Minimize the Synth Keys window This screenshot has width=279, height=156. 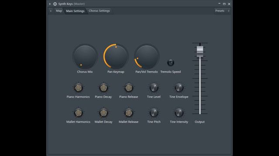[219, 4]
